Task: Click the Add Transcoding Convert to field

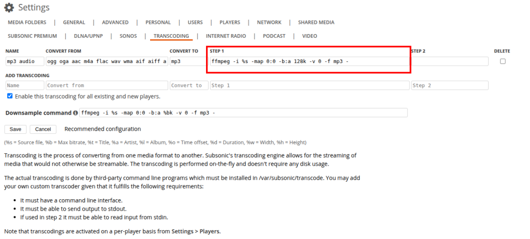Action: point(189,85)
